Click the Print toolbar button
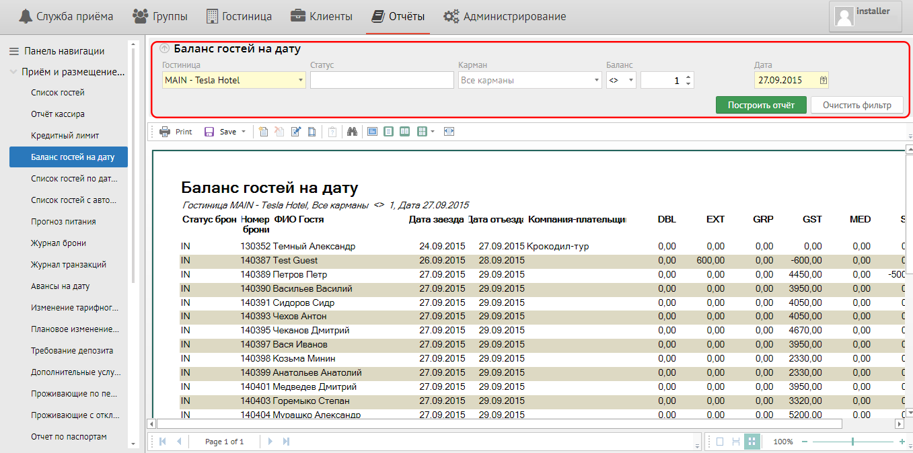Screen dimensions: 913x453 176,132
